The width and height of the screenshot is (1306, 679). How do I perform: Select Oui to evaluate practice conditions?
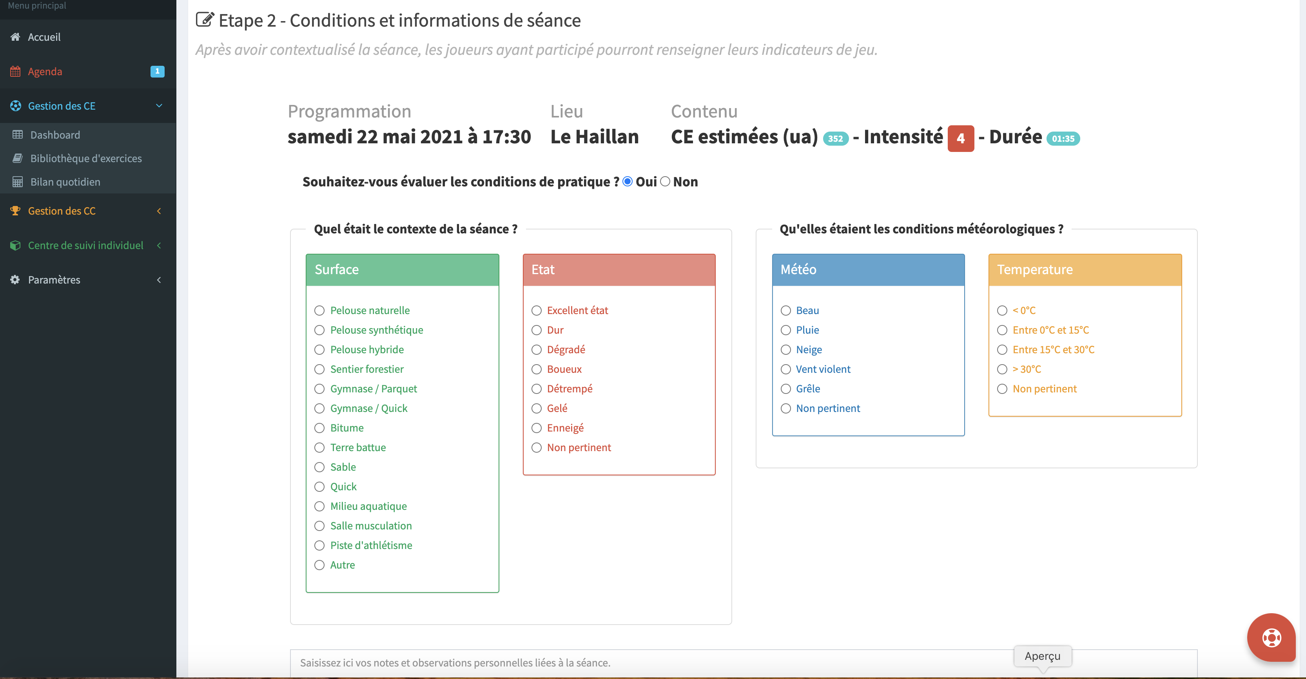(x=628, y=181)
